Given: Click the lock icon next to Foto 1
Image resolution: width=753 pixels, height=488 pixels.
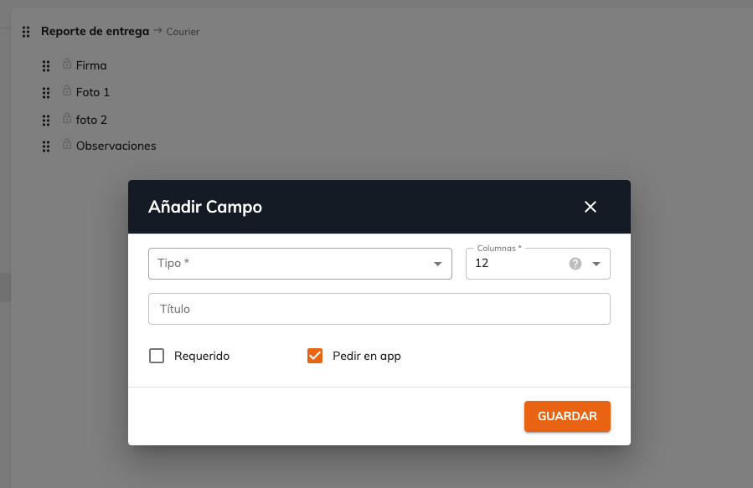Looking at the screenshot, I should (x=67, y=90).
